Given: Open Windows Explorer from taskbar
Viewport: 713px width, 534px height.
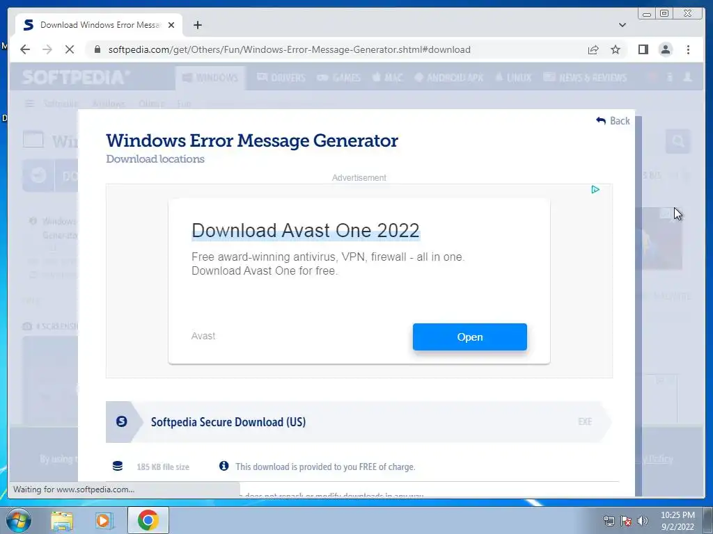Looking at the screenshot, I should 62,520.
